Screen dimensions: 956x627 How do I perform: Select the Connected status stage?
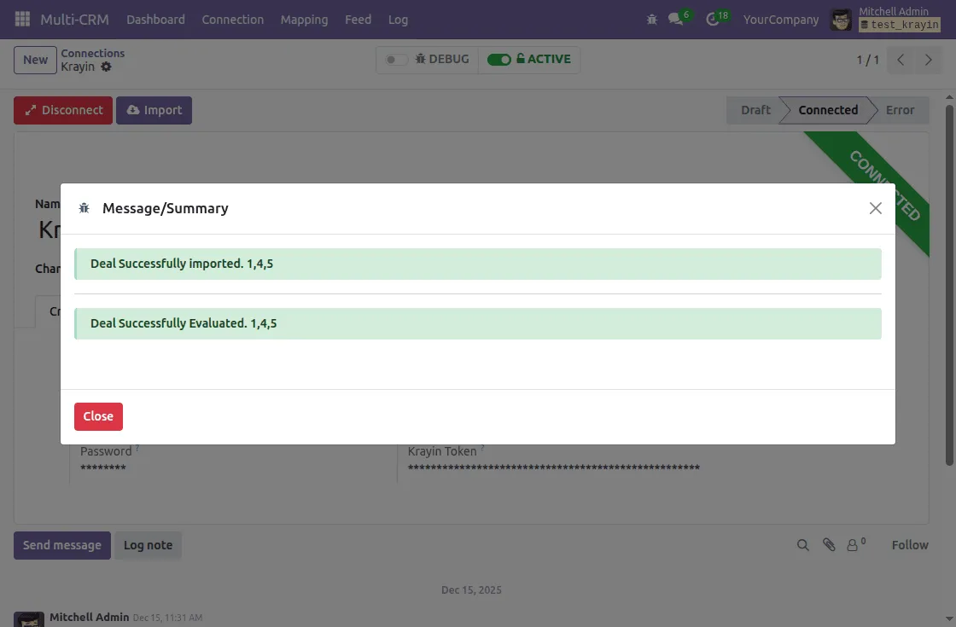pyautogui.click(x=828, y=110)
